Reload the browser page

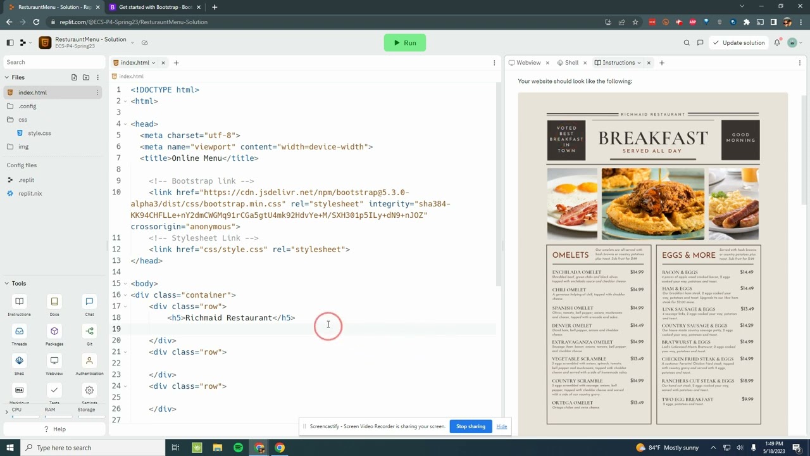[36, 22]
